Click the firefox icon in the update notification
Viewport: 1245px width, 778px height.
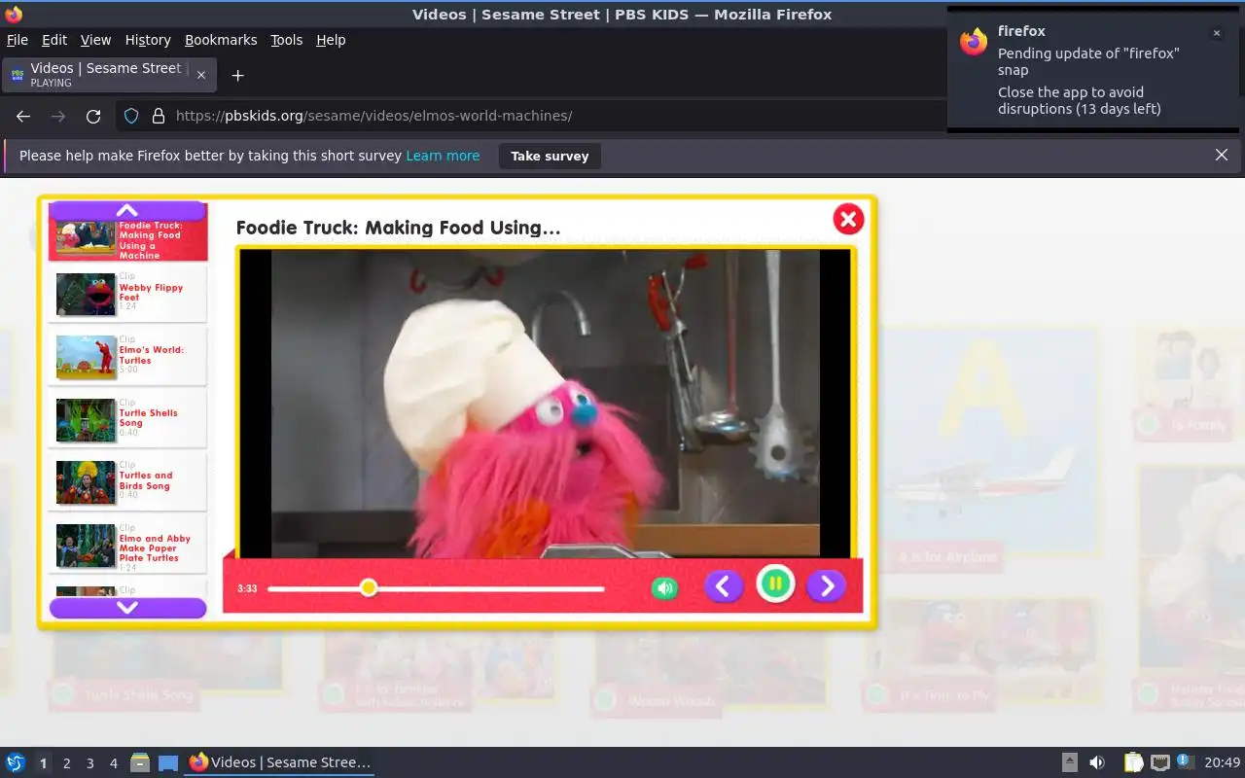coord(974,42)
